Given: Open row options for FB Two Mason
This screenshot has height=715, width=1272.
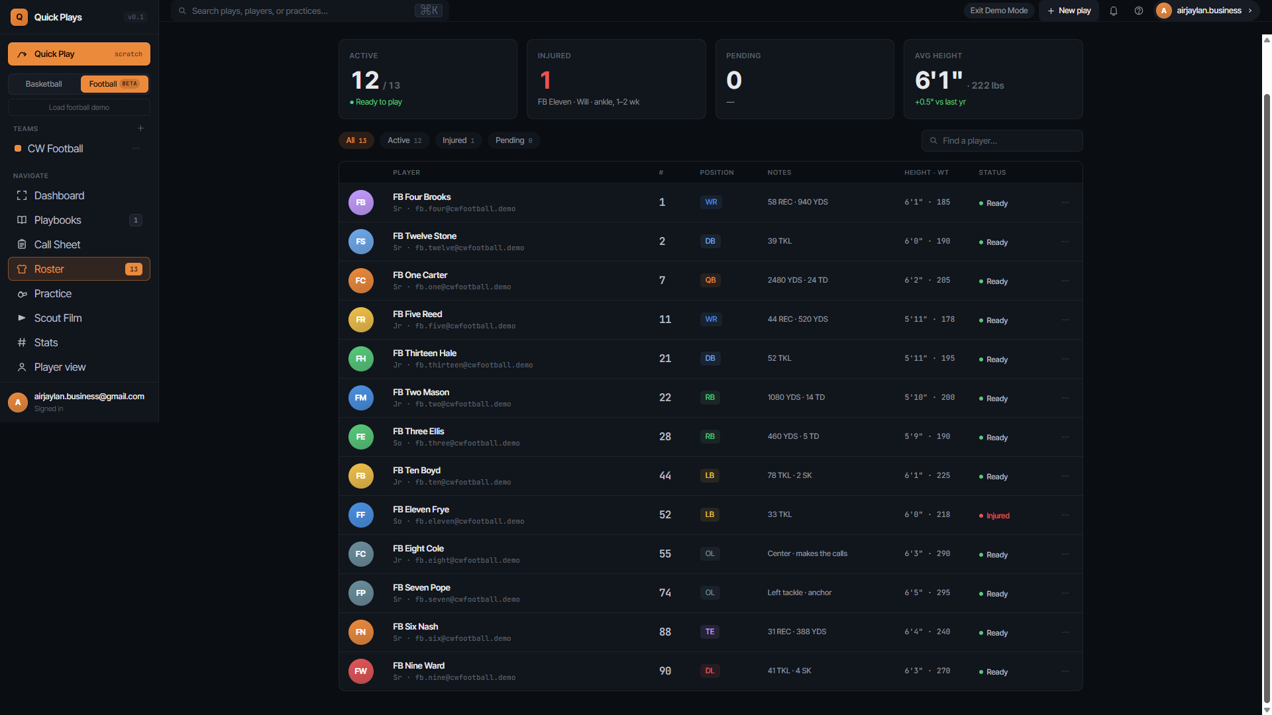Looking at the screenshot, I should tap(1065, 398).
